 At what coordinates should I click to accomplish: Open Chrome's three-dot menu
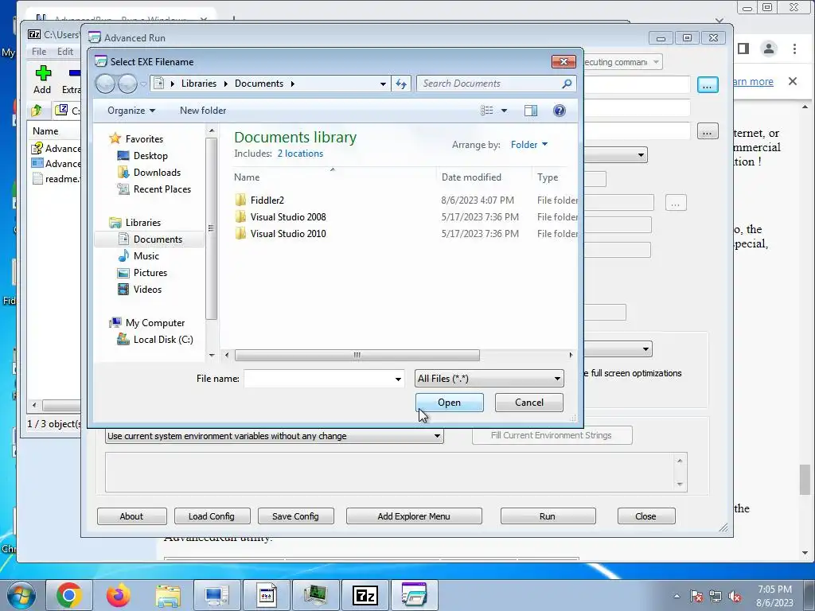click(x=794, y=49)
